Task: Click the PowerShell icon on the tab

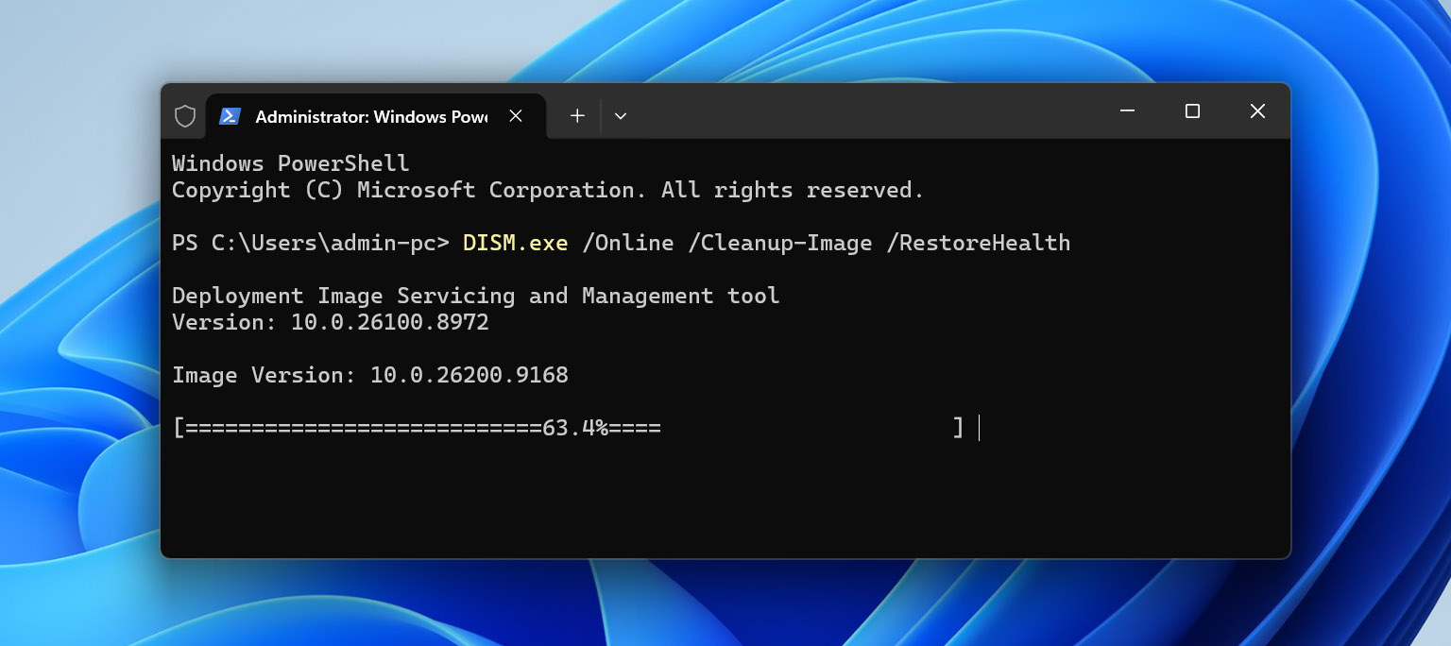Action: [x=230, y=116]
